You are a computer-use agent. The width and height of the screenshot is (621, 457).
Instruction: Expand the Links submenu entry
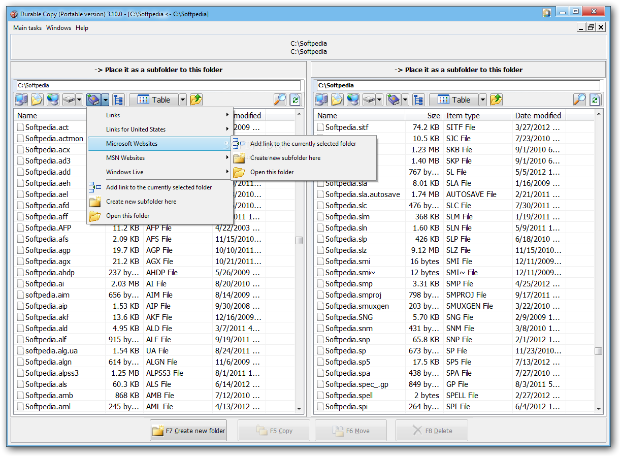(159, 115)
